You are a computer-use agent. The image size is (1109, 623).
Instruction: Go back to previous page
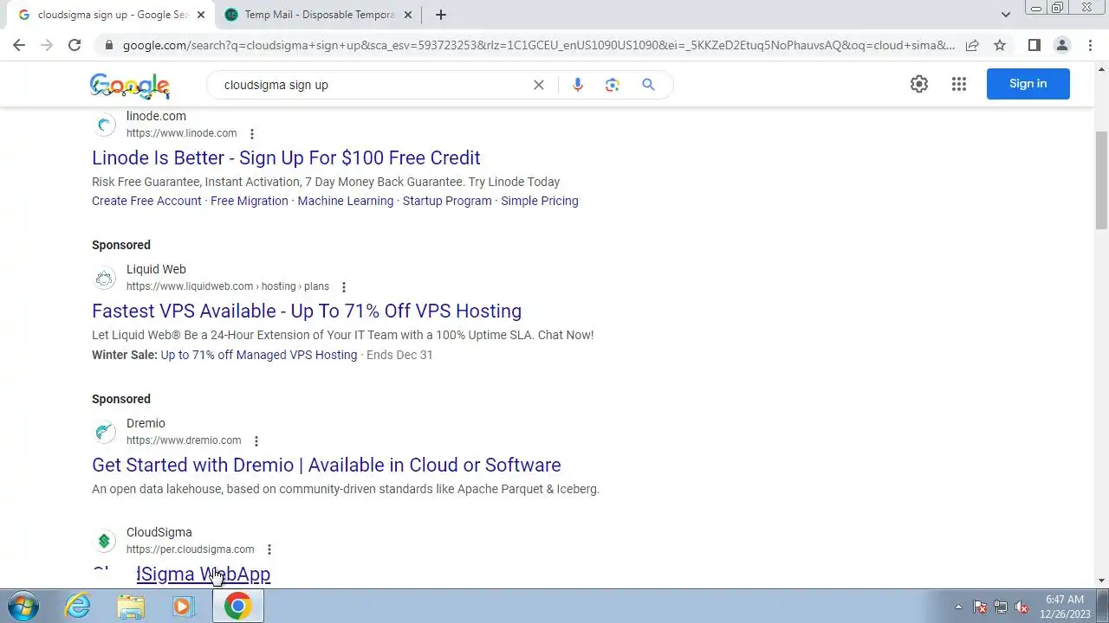coord(19,45)
